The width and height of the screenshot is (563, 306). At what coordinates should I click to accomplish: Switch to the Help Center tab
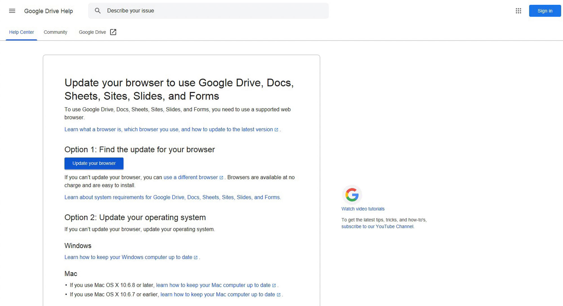tap(21, 32)
